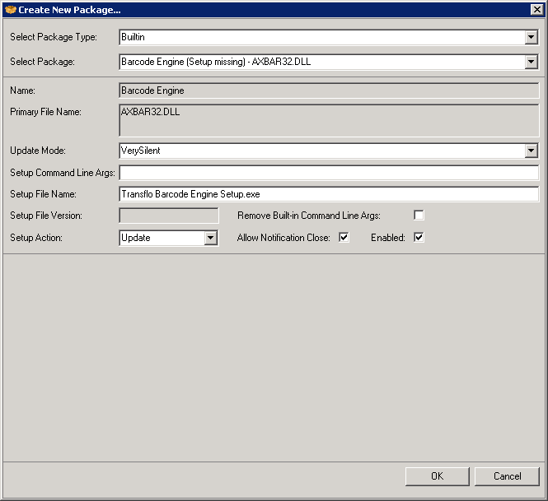Screen dimensions: 548x501
Task: Click the package icon in title bar
Action: pos(10,9)
